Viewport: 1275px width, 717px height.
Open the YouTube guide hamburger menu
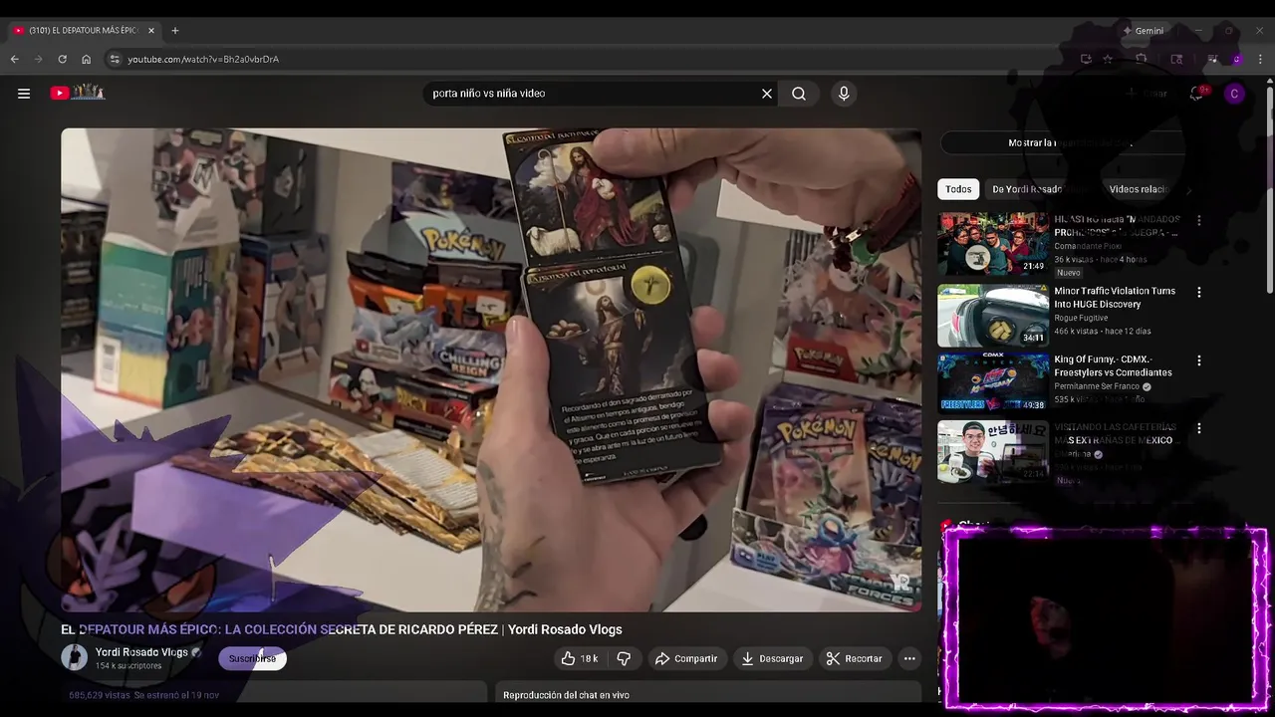point(24,94)
